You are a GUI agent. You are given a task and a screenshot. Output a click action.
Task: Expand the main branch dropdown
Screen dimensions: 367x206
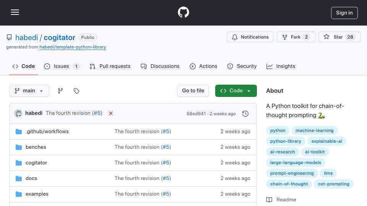pos(29,91)
